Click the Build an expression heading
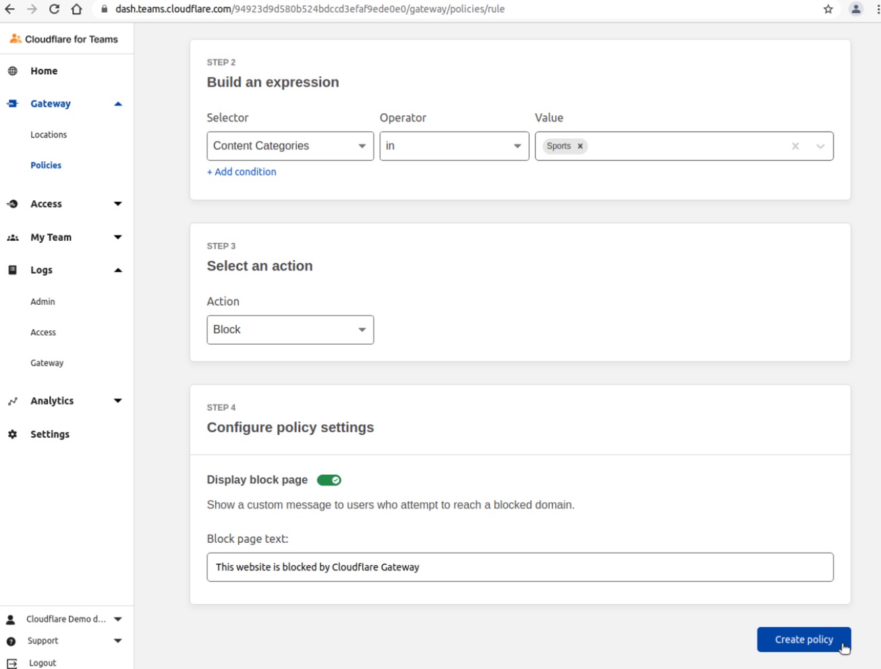881x669 pixels. click(273, 82)
